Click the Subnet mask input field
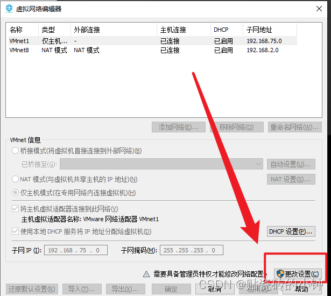 (192, 250)
